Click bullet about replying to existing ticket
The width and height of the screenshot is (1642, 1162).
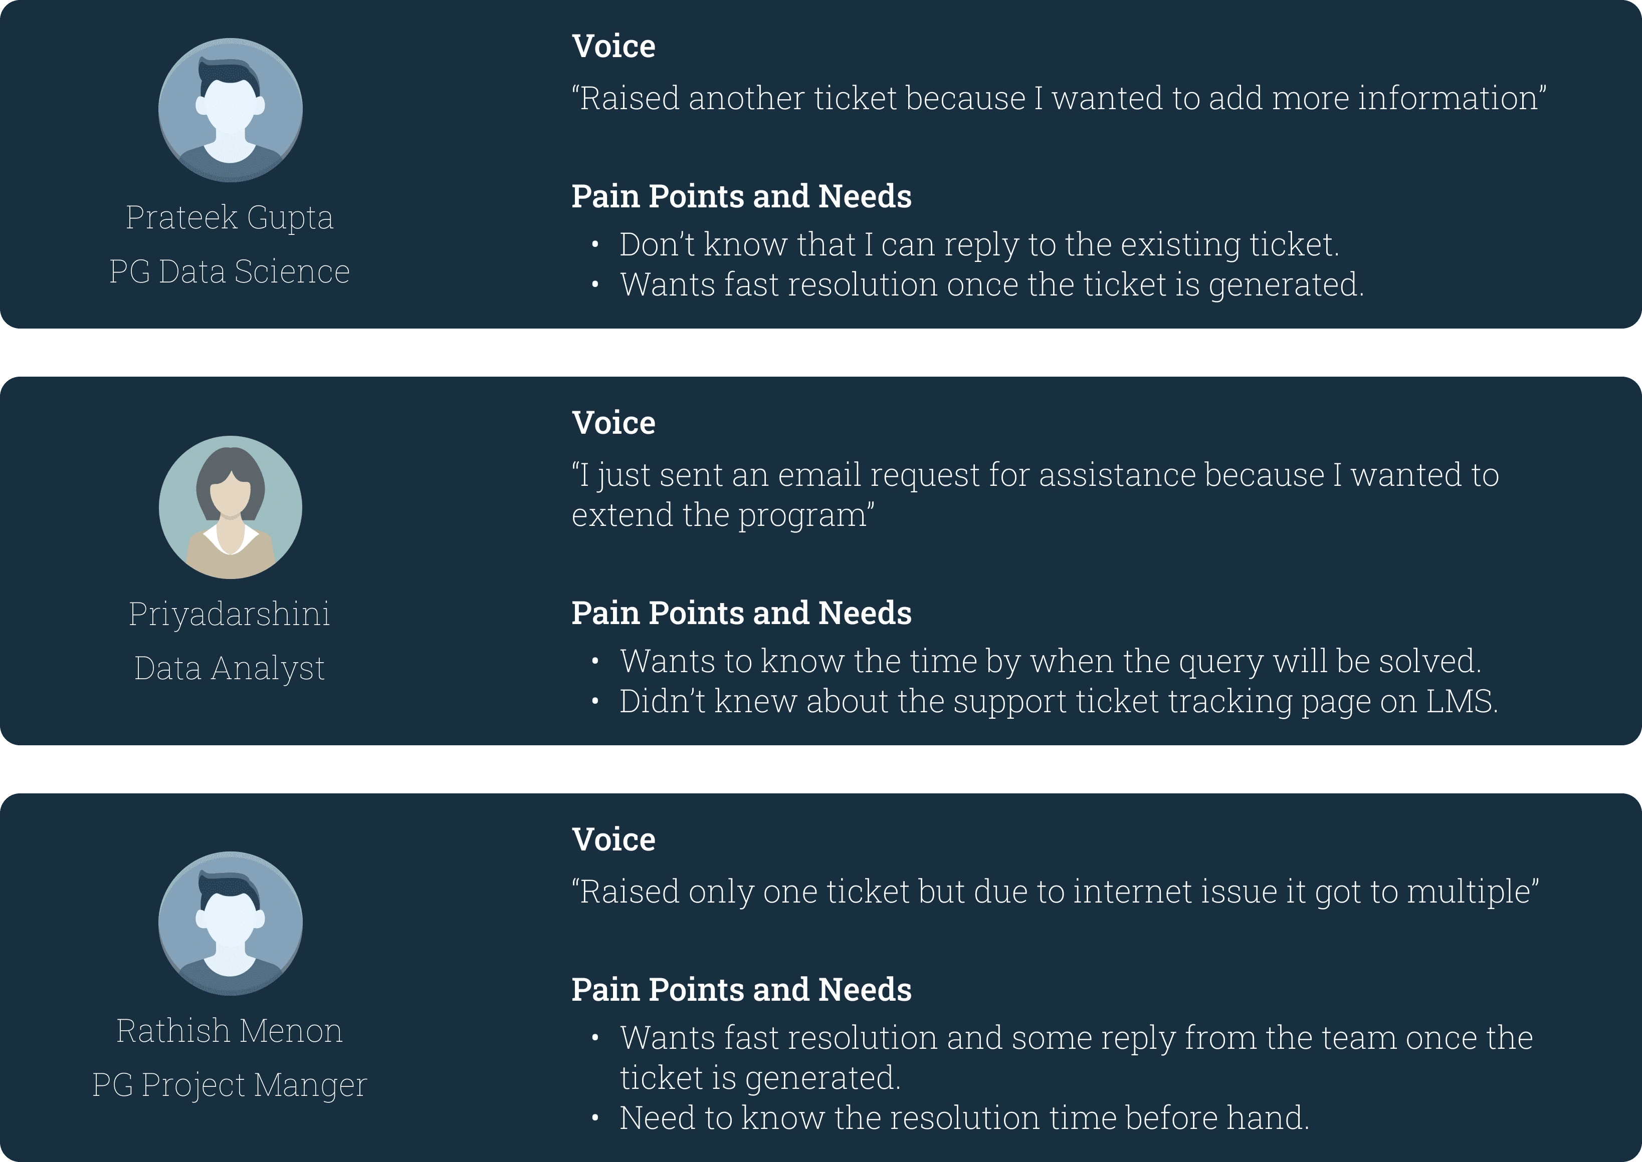tap(979, 245)
